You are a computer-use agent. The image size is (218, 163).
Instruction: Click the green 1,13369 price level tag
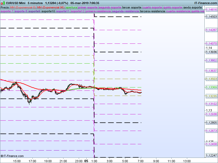(x=211, y=87)
